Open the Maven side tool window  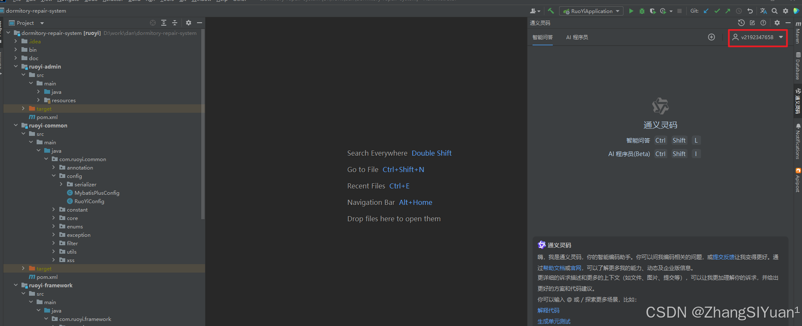(798, 32)
